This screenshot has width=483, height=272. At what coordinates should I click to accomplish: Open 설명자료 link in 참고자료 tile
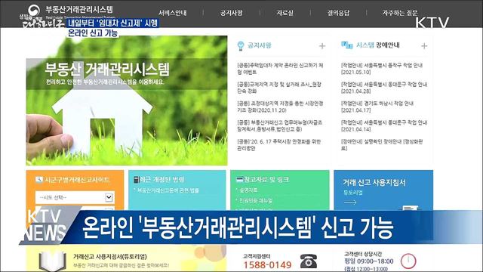pos(248,190)
